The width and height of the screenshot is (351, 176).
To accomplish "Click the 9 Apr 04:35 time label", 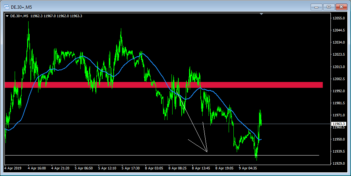I will coord(248,168).
